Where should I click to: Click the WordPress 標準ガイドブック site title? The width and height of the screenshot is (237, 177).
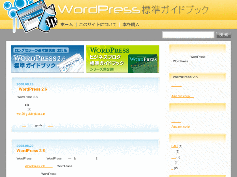(133, 10)
